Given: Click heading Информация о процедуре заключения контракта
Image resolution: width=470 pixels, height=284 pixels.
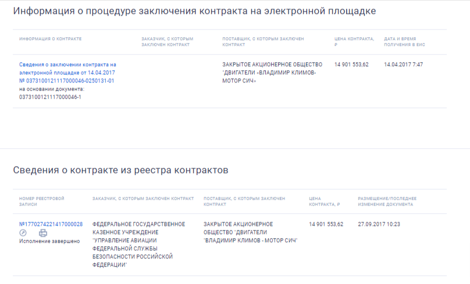Looking at the screenshot, I should point(194,11).
